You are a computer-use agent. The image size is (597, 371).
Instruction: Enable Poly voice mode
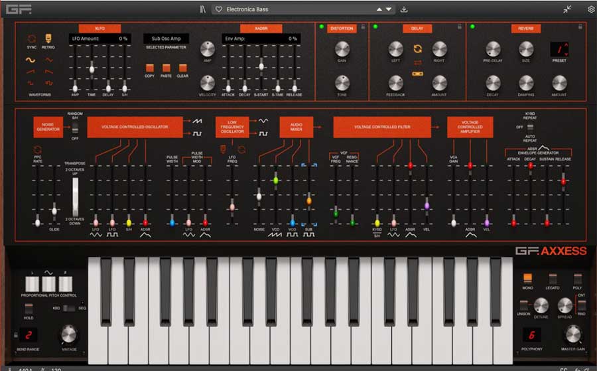pyautogui.click(x=578, y=278)
